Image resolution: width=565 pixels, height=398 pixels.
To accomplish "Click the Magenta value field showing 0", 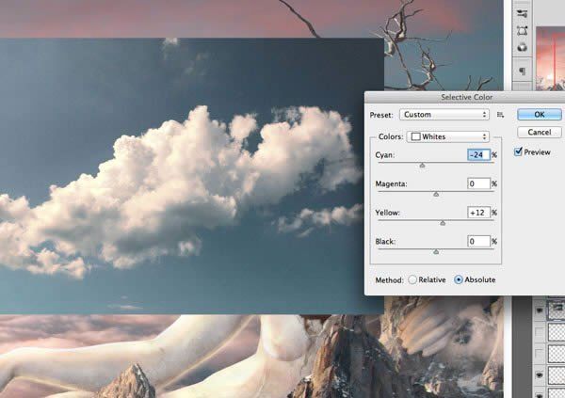I will coord(479,183).
